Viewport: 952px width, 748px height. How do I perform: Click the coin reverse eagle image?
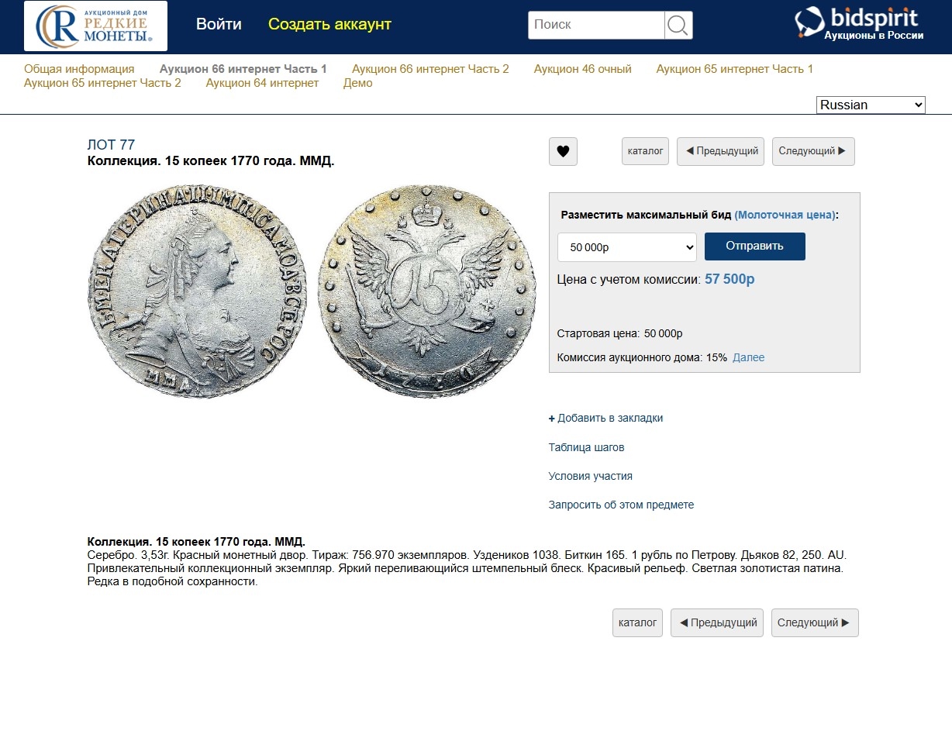[x=426, y=291]
